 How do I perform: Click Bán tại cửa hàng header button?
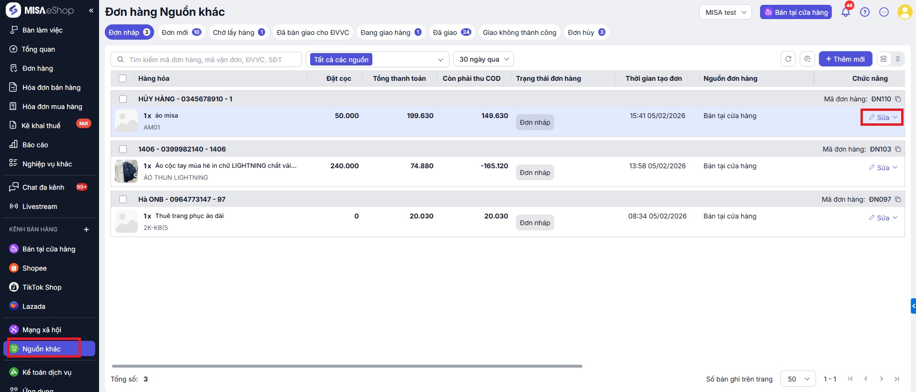795,12
